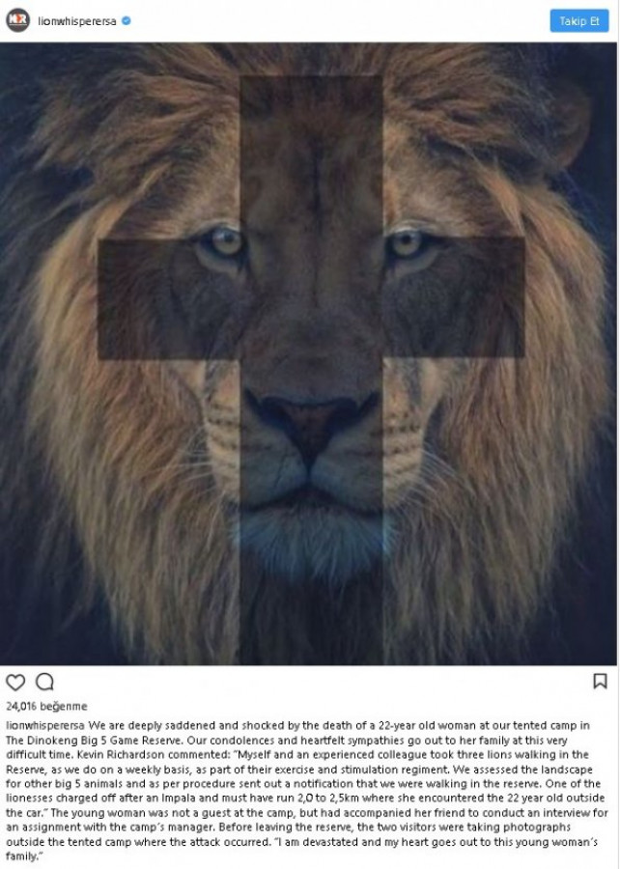Click "Impala" word in the caption text
The image size is (620, 869).
point(177,799)
